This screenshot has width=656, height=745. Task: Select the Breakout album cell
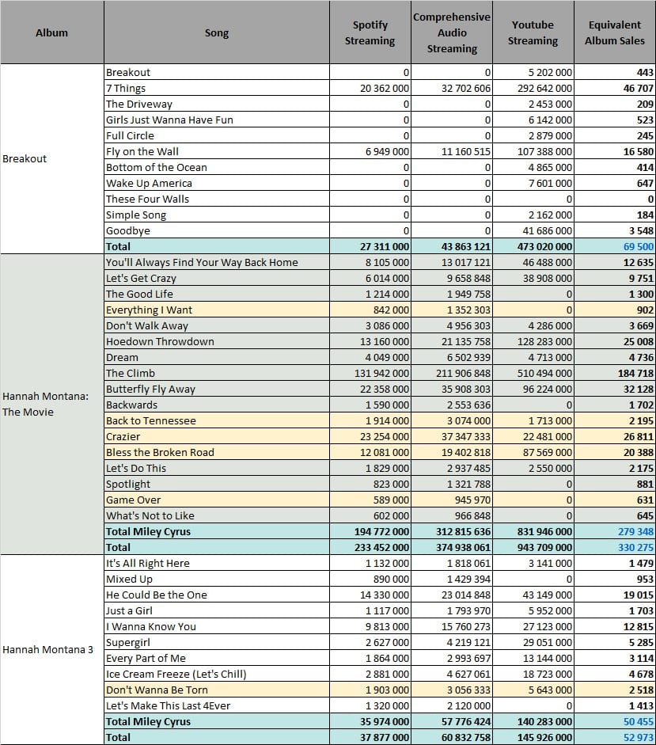[x=51, y=158]
